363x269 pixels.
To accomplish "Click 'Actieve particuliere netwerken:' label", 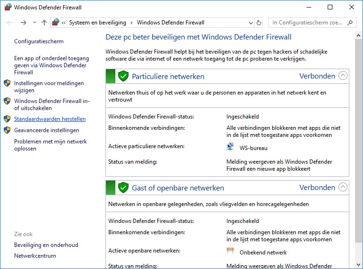I will (146, 146).
